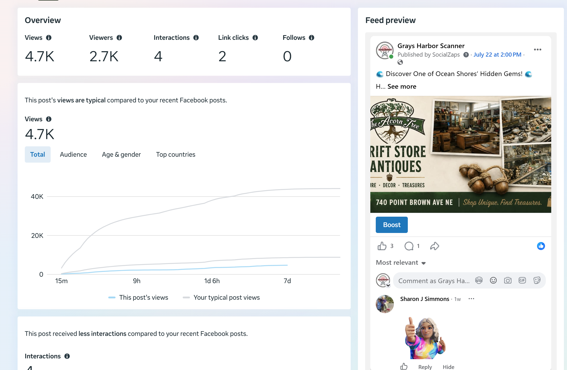Click the 'Your typical post views' chart legend
Screen dimensions: 567x370
coord(221,298)
